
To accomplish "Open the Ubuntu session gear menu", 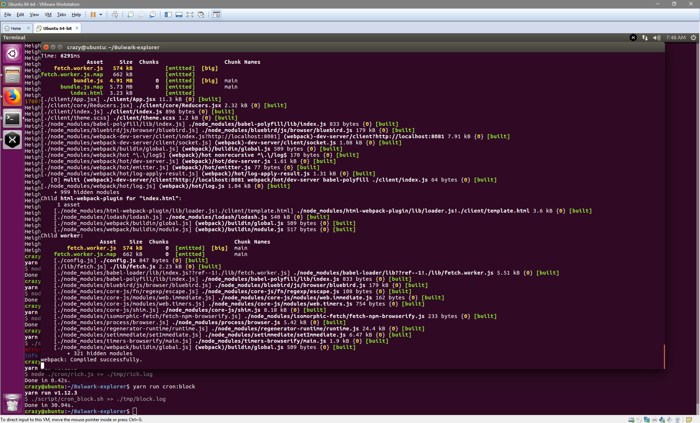I will pyautogui.click(x=693, y=38).
